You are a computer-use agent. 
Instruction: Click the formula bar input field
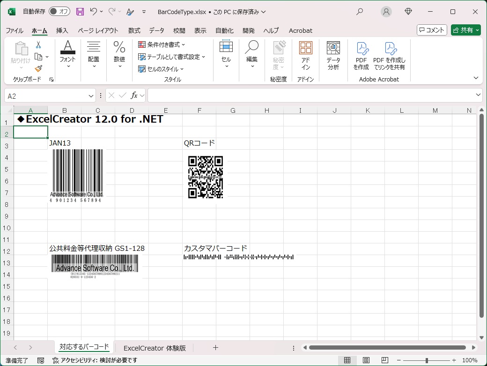tap(311, 95)
